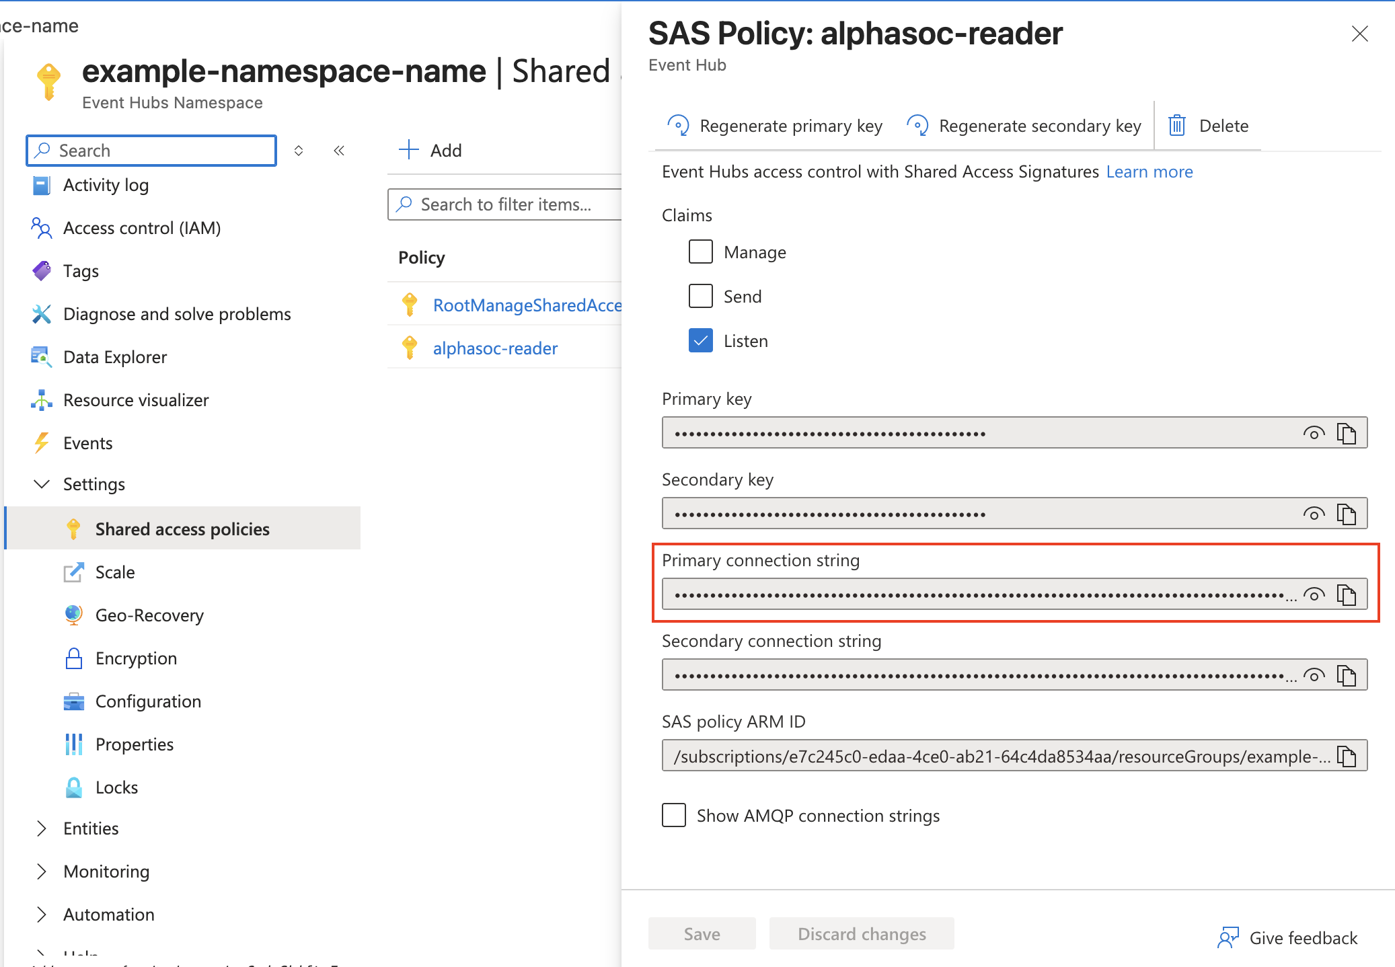
Task: Copy the Secondary connection string
Action: (x=1346, y=675)
